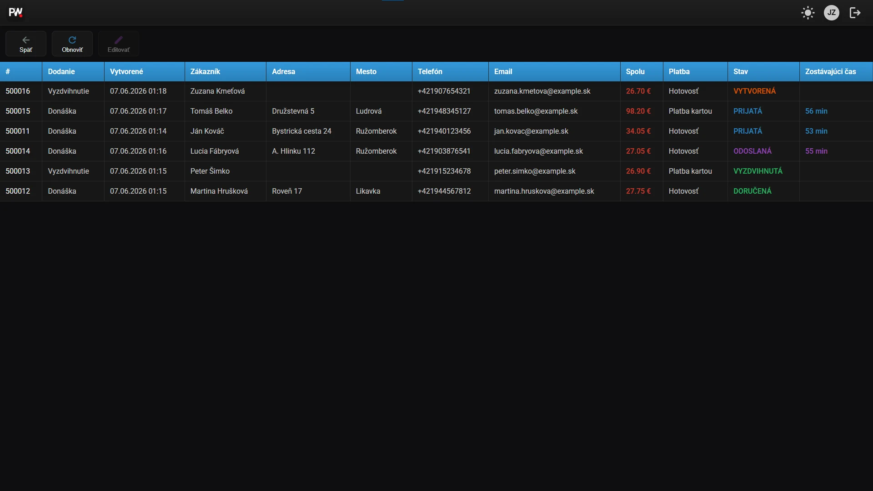Sort by Telefón column header
Screen dimensions: 873x491
pos(450,71)
